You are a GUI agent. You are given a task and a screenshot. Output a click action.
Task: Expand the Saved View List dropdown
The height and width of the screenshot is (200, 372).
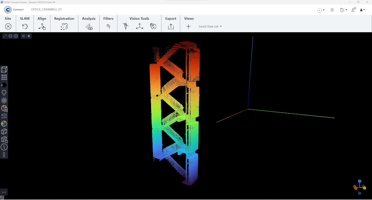(210, 26)
